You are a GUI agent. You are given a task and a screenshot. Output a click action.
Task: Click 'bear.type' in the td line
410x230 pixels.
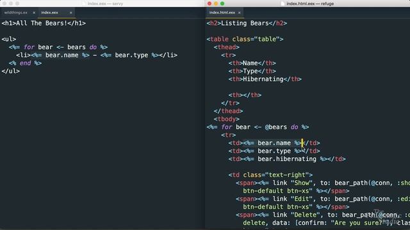pos(274,151)
